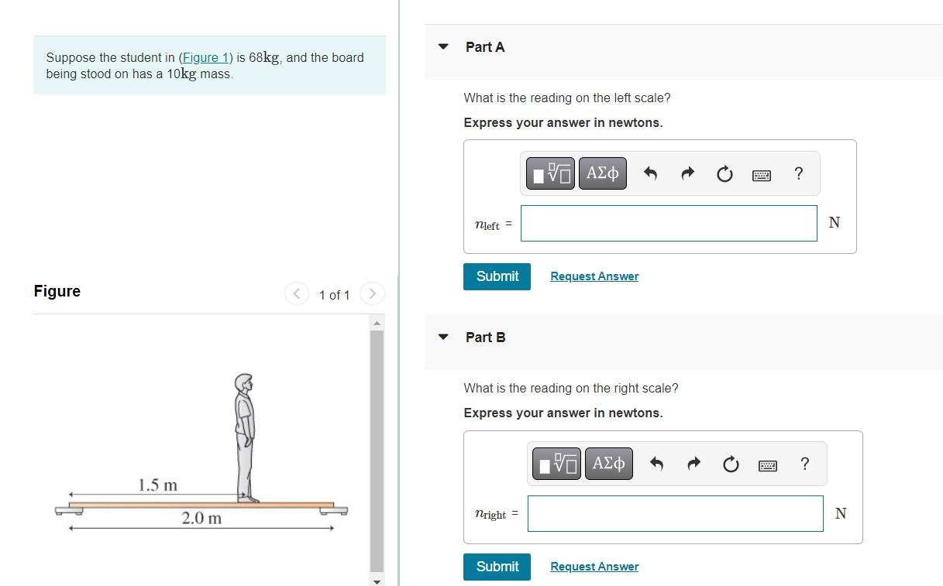
Task: Collapse the Part A section
Action: click(442, 46)
